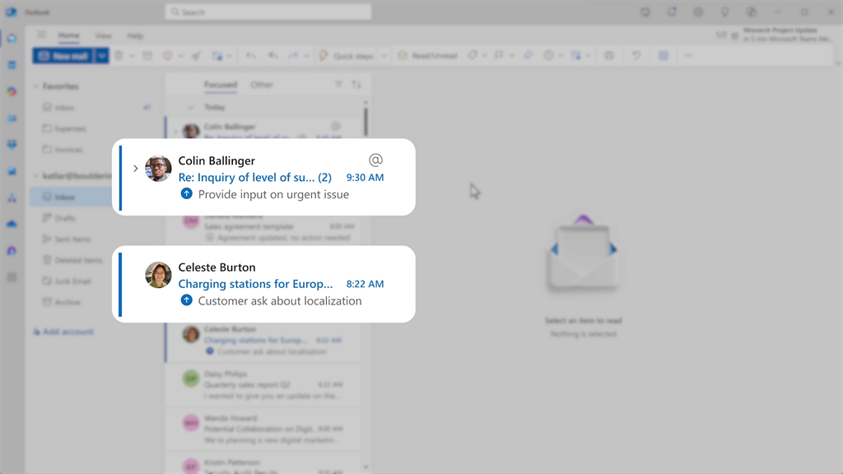843x474 pixels.
Task: Toggle Read/Unread in the toolbar
Action: pyautogui.click(x=428, y=55)
